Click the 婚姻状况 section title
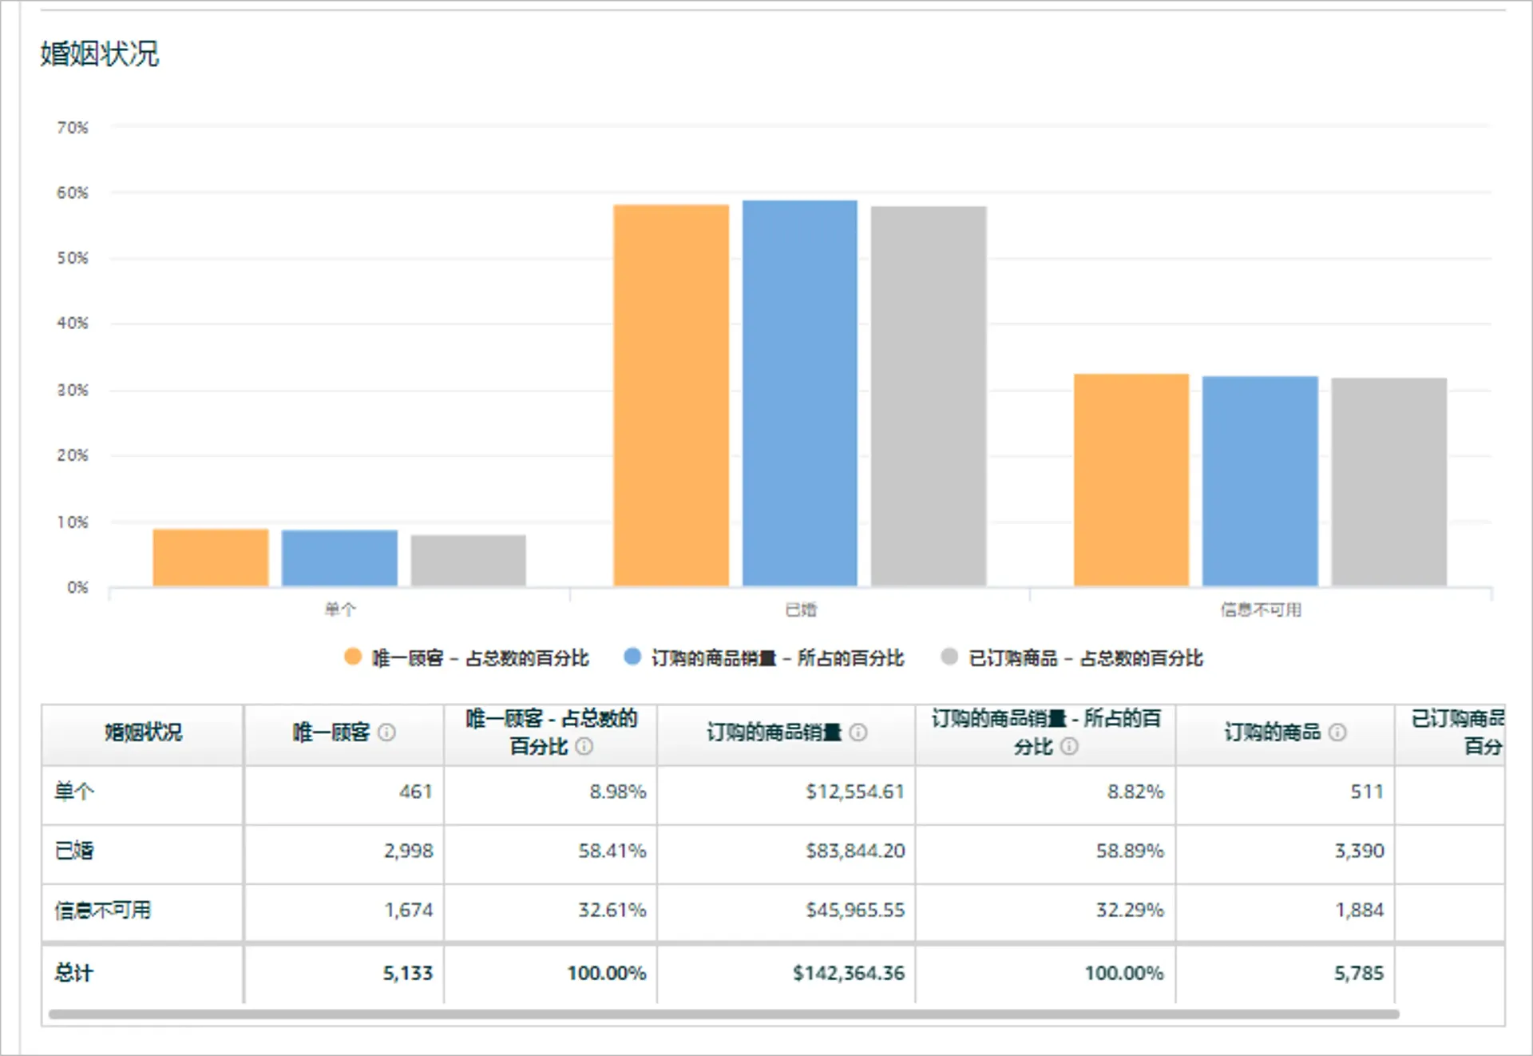Image resolution: width=1533 pixels, height=1056 pixels. point(100,54)
